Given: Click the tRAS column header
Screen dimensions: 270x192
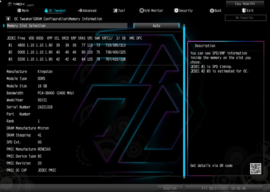Looking at the screenshot, I should pyautogui.click(x=82, y=38).
